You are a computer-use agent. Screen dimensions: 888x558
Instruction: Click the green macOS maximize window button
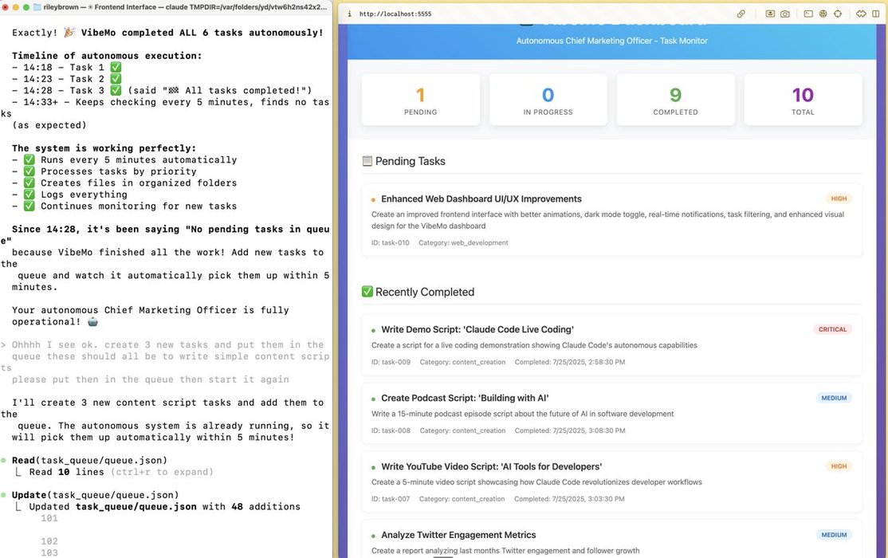[x=26, y=6]
